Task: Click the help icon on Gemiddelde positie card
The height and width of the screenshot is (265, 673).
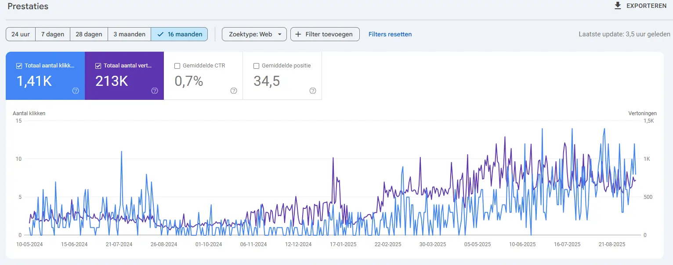Action: (312, 91)
